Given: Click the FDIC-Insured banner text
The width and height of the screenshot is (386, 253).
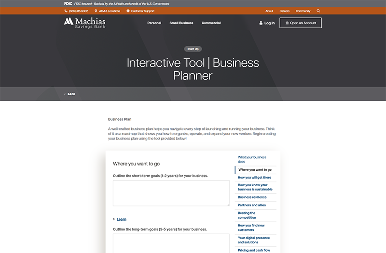Looking at the screenshot, I should click(122, 4).
